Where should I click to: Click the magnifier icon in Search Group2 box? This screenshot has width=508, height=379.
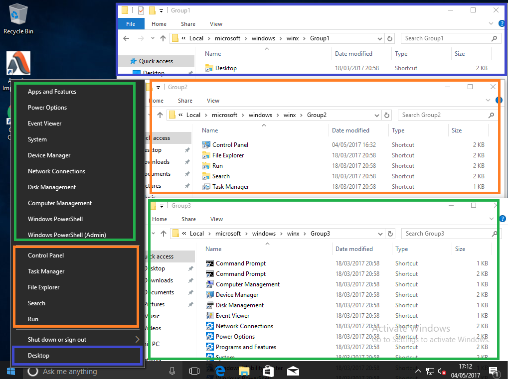pyautogui.click(x=491, y=115)
